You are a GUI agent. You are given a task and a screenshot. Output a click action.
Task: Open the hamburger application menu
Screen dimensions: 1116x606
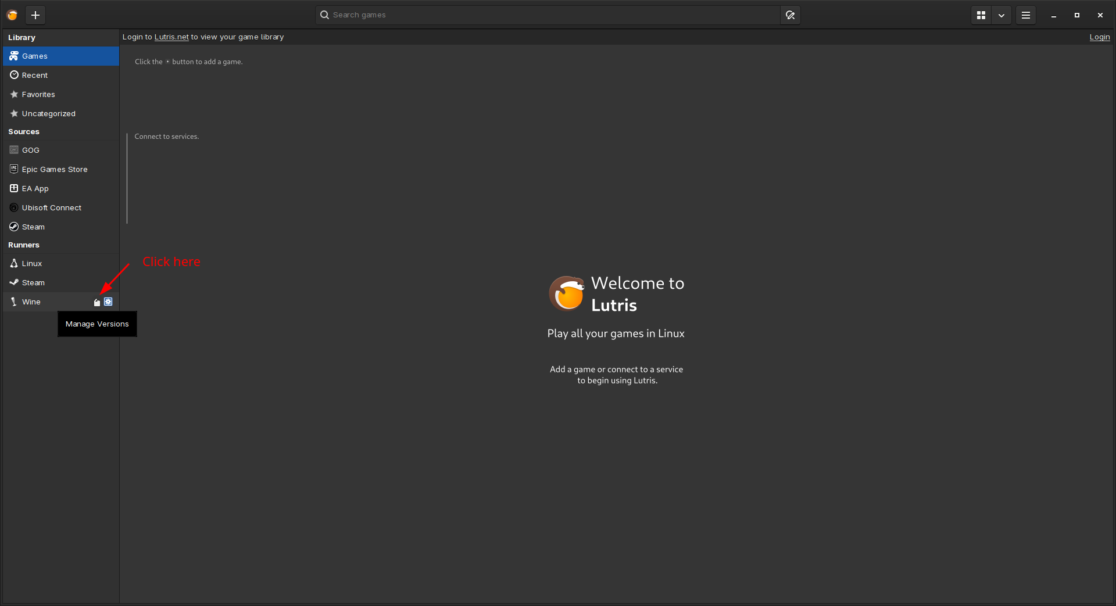tap(1026, 15)
